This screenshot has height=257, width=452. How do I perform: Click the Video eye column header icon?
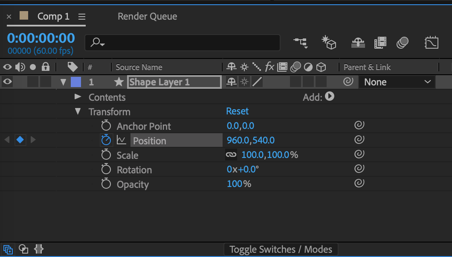pos(8,67)
